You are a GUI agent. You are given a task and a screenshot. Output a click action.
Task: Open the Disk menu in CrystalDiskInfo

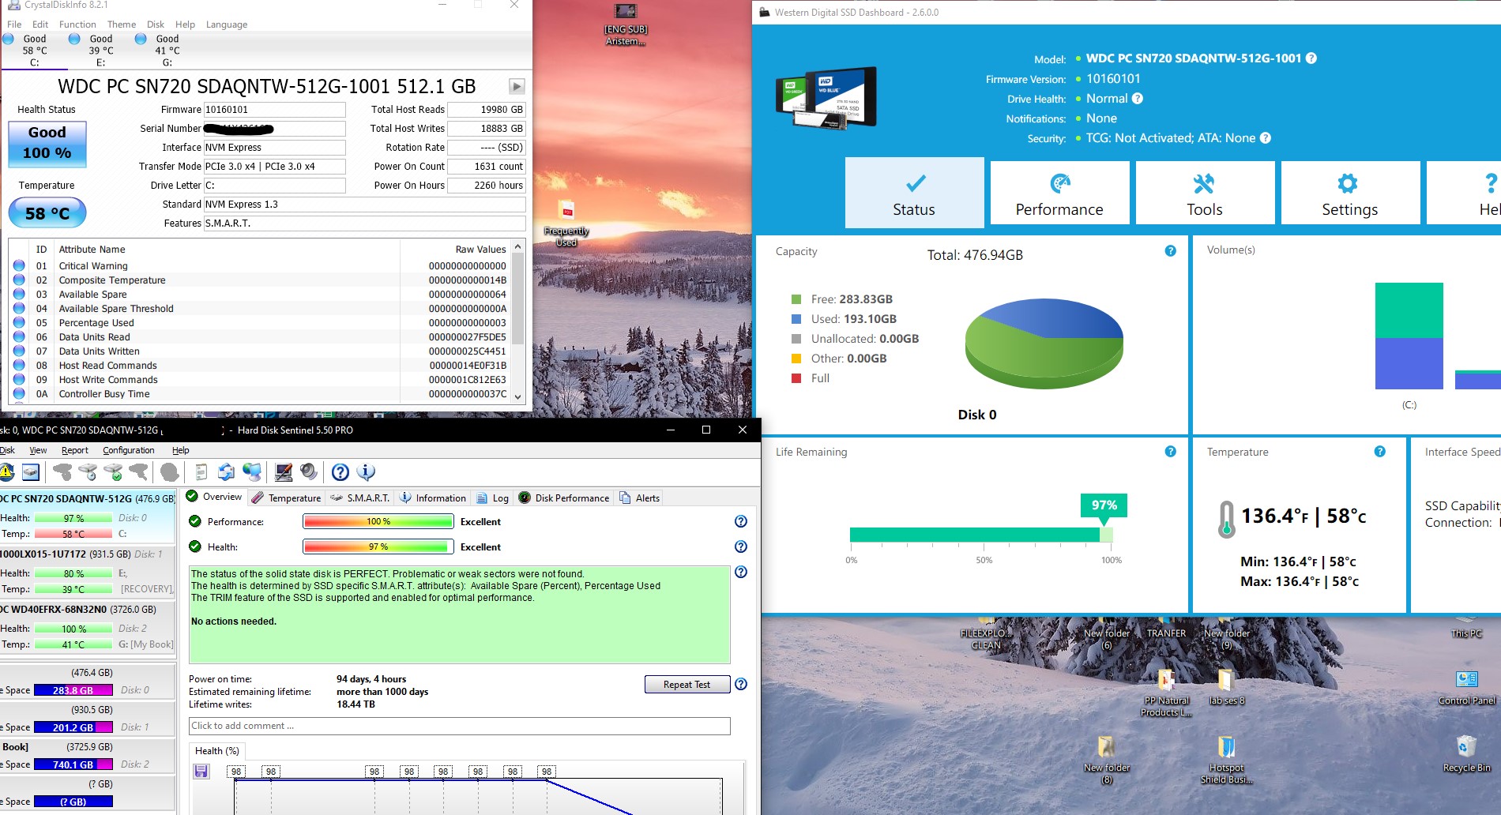(x=156, y=24)
